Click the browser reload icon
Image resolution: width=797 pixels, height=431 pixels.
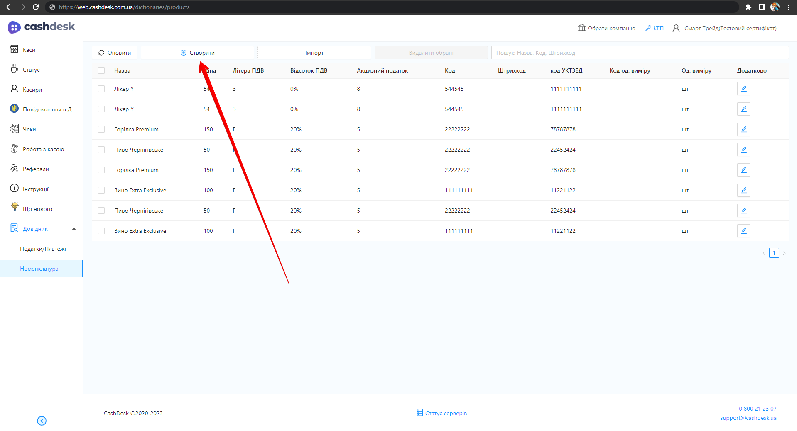click(x=36, y=7)
